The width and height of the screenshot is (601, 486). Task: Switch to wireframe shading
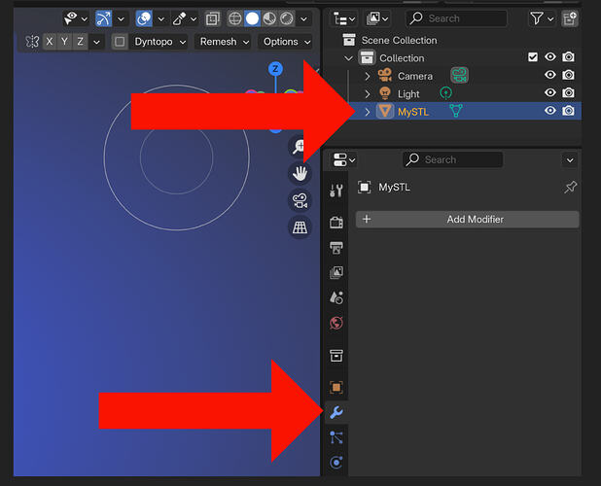234,18
